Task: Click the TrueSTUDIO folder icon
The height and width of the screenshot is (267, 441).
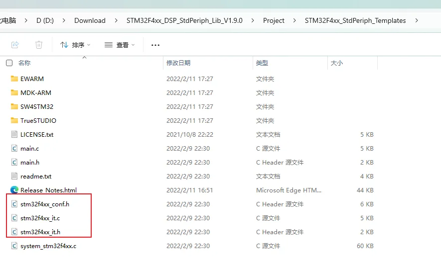Action: [x=14, y=120]
